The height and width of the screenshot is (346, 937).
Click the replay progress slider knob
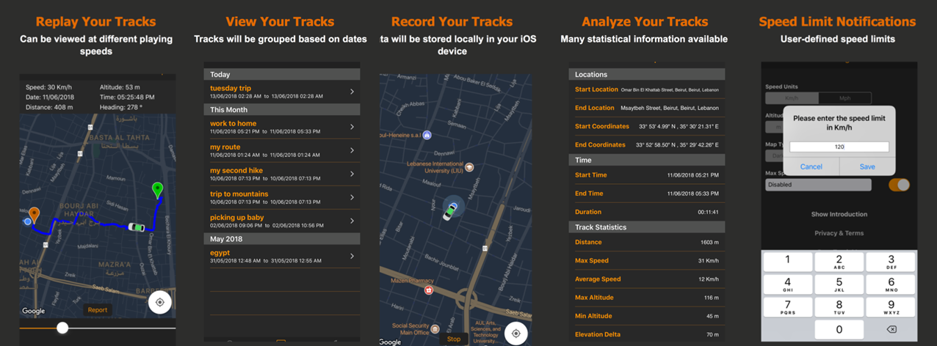pos(62,328)
